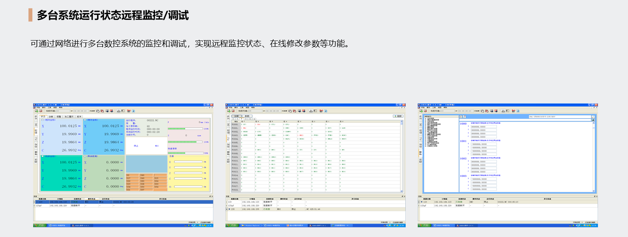
Task: Click the refresh icon on the 刷新 button
Action: pyautogui.click(x=395, y=116)
